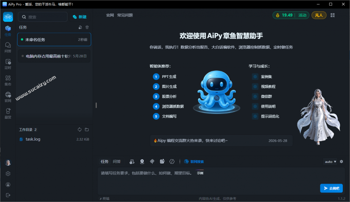Image resolution: width=350 pixels, height=202 pixels.
Task: Click the code brackets icon in input toolbar
Action: [x=172, y=161]
